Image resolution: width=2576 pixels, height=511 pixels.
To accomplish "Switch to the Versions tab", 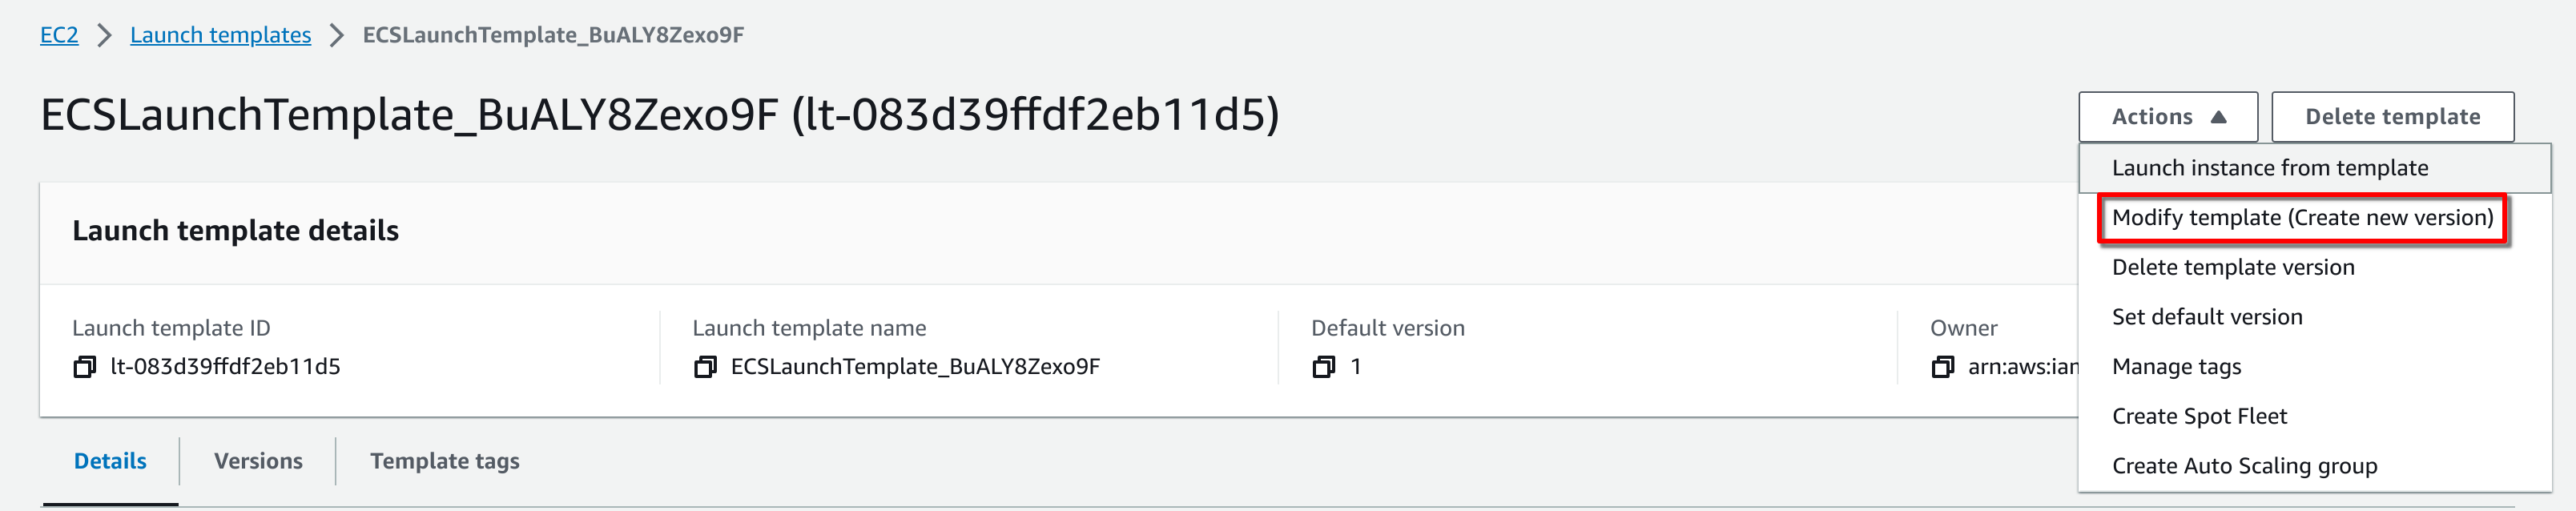I will tap(258, 461).
